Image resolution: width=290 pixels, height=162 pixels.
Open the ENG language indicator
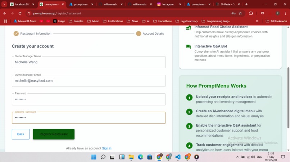(259, 157)
